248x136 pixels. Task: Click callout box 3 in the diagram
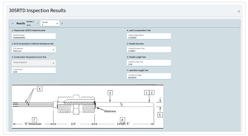click(x=110, y=93)
